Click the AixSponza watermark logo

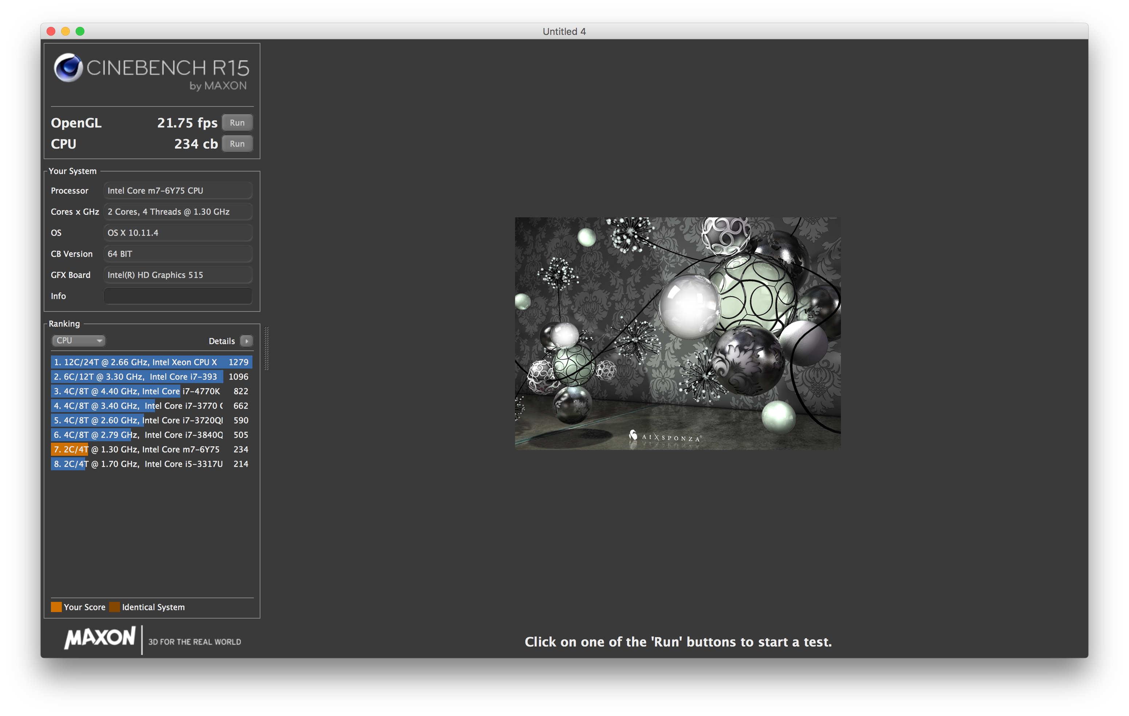(x=665, y=437)
